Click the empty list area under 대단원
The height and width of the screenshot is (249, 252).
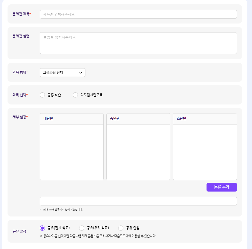[x=72, y=152]
